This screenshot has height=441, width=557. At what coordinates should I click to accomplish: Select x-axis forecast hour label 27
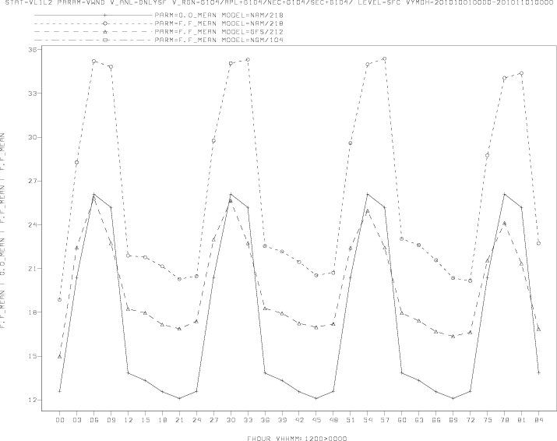(213, 420)
